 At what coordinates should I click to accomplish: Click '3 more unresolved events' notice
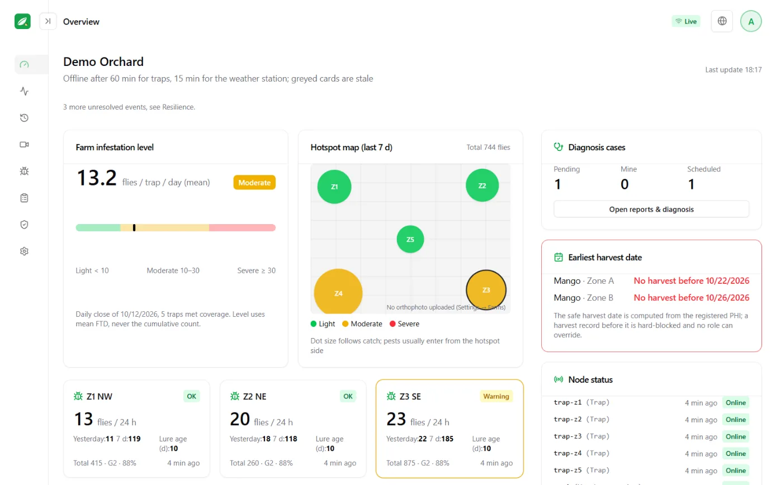click(x=129, y=107)
